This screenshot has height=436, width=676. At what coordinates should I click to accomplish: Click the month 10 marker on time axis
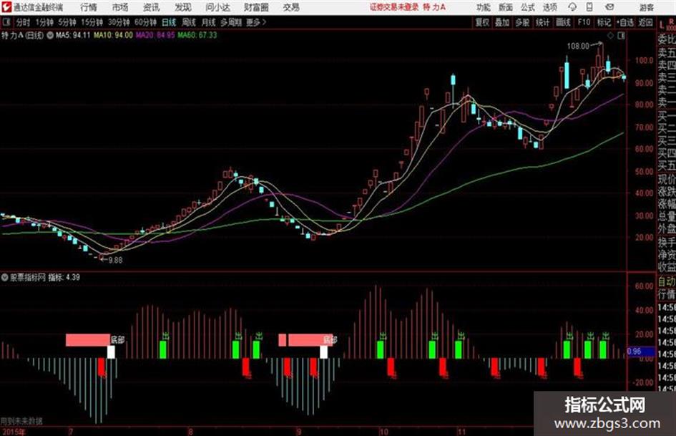click(x=383, y=431)
